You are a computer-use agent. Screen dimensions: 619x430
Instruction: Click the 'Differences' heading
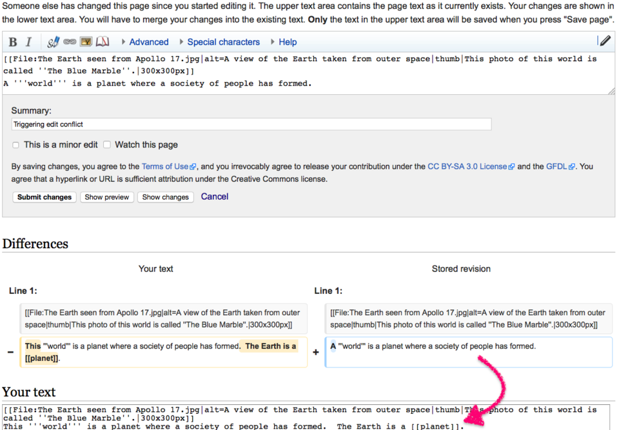tap(35, 244)
